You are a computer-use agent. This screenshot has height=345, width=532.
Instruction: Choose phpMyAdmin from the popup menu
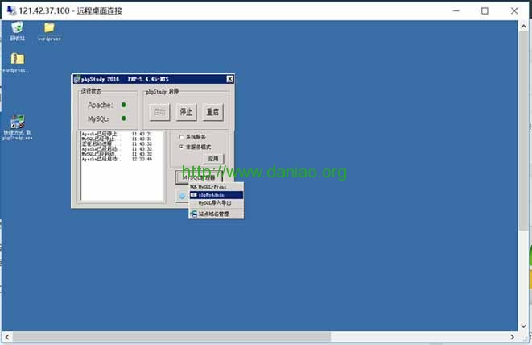point(216,195)
